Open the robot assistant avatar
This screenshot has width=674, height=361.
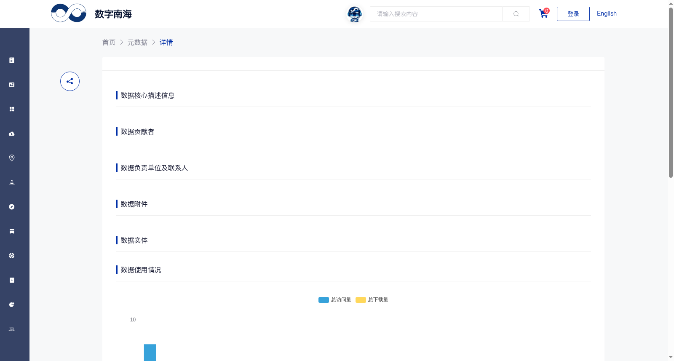click(x=355, y=14)
